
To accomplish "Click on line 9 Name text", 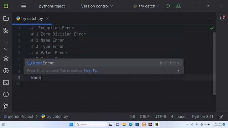I will click(36, 78).
